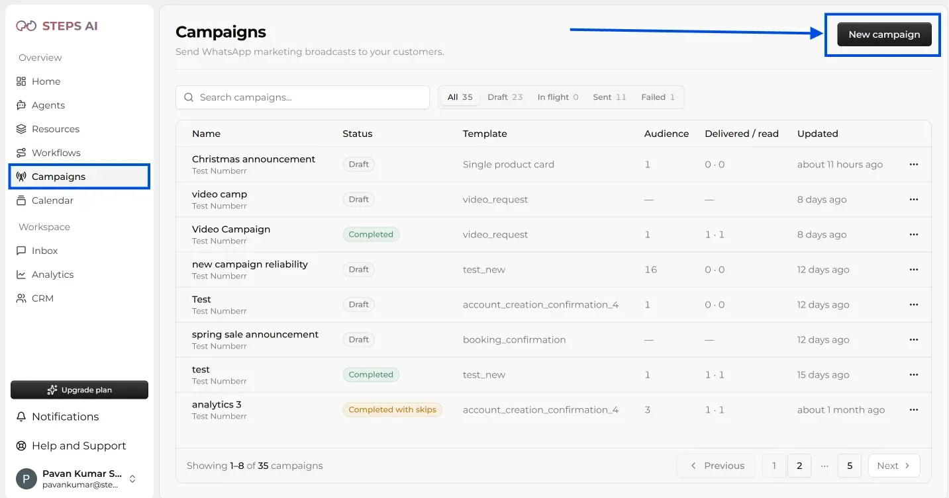Click the booking_confirmation template cell

click(515, 340)
